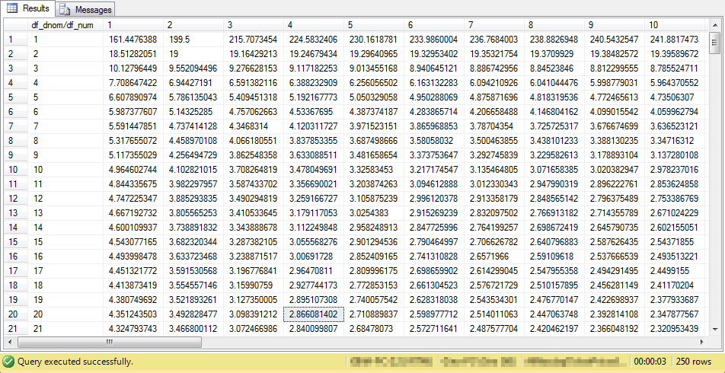Select cell with value 4.146804162
725x373 pixels.
coord(554,112)
